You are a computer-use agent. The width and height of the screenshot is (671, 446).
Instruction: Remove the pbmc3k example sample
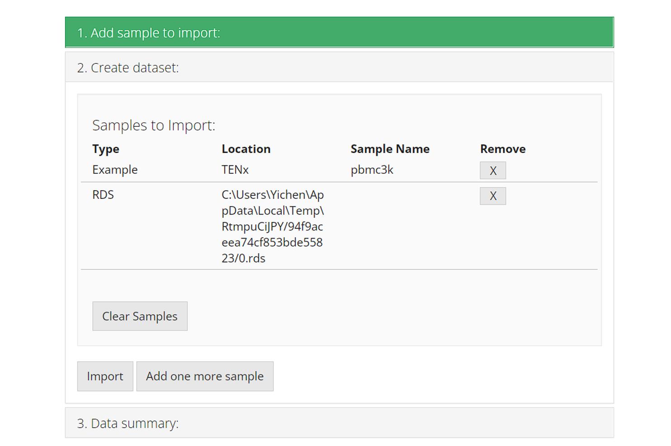point(492,170)
